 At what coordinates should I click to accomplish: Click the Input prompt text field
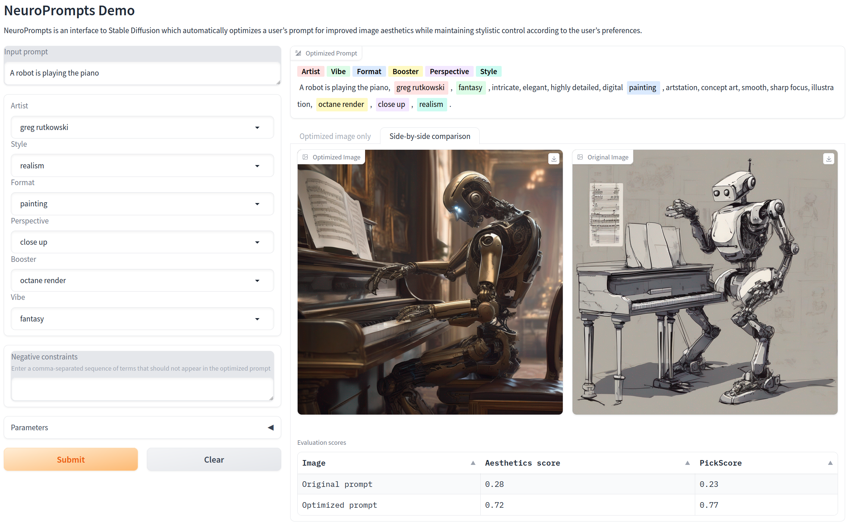click(142, 73)
